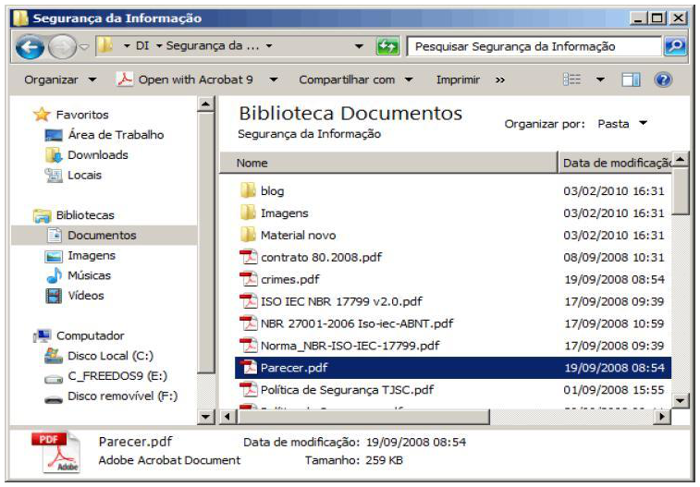700x487 pixels.
Task: Go back with the blue Back arrow
Action: [x=30, y=46]
